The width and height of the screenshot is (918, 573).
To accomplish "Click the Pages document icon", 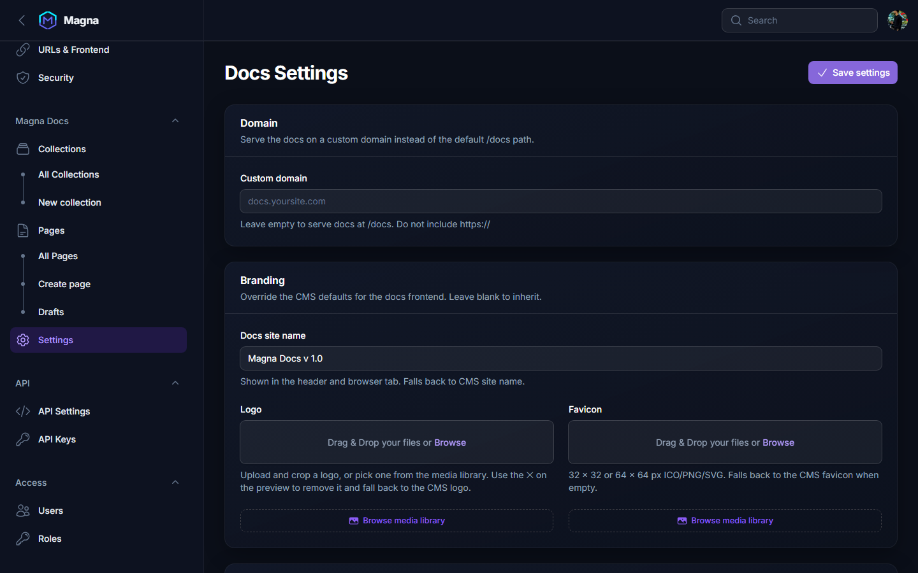I will point(23,230).
